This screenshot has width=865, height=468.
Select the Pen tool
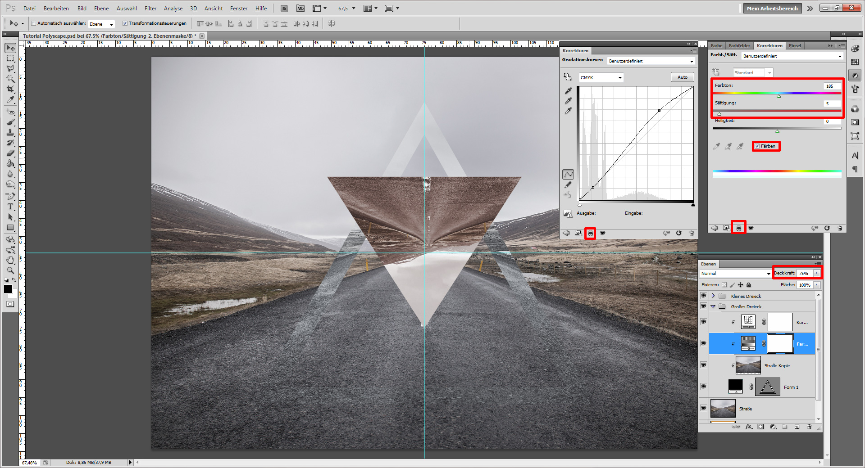[x=10, y=196]
